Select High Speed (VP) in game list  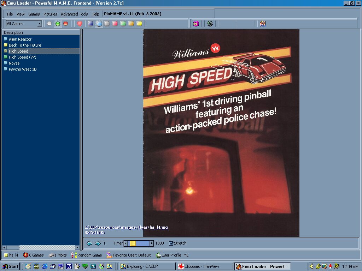[x=22, y=57]
